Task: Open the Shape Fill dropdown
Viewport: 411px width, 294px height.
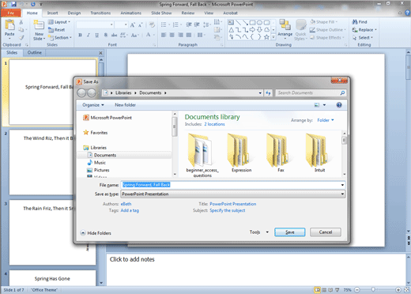Action: tap(324, 22)
